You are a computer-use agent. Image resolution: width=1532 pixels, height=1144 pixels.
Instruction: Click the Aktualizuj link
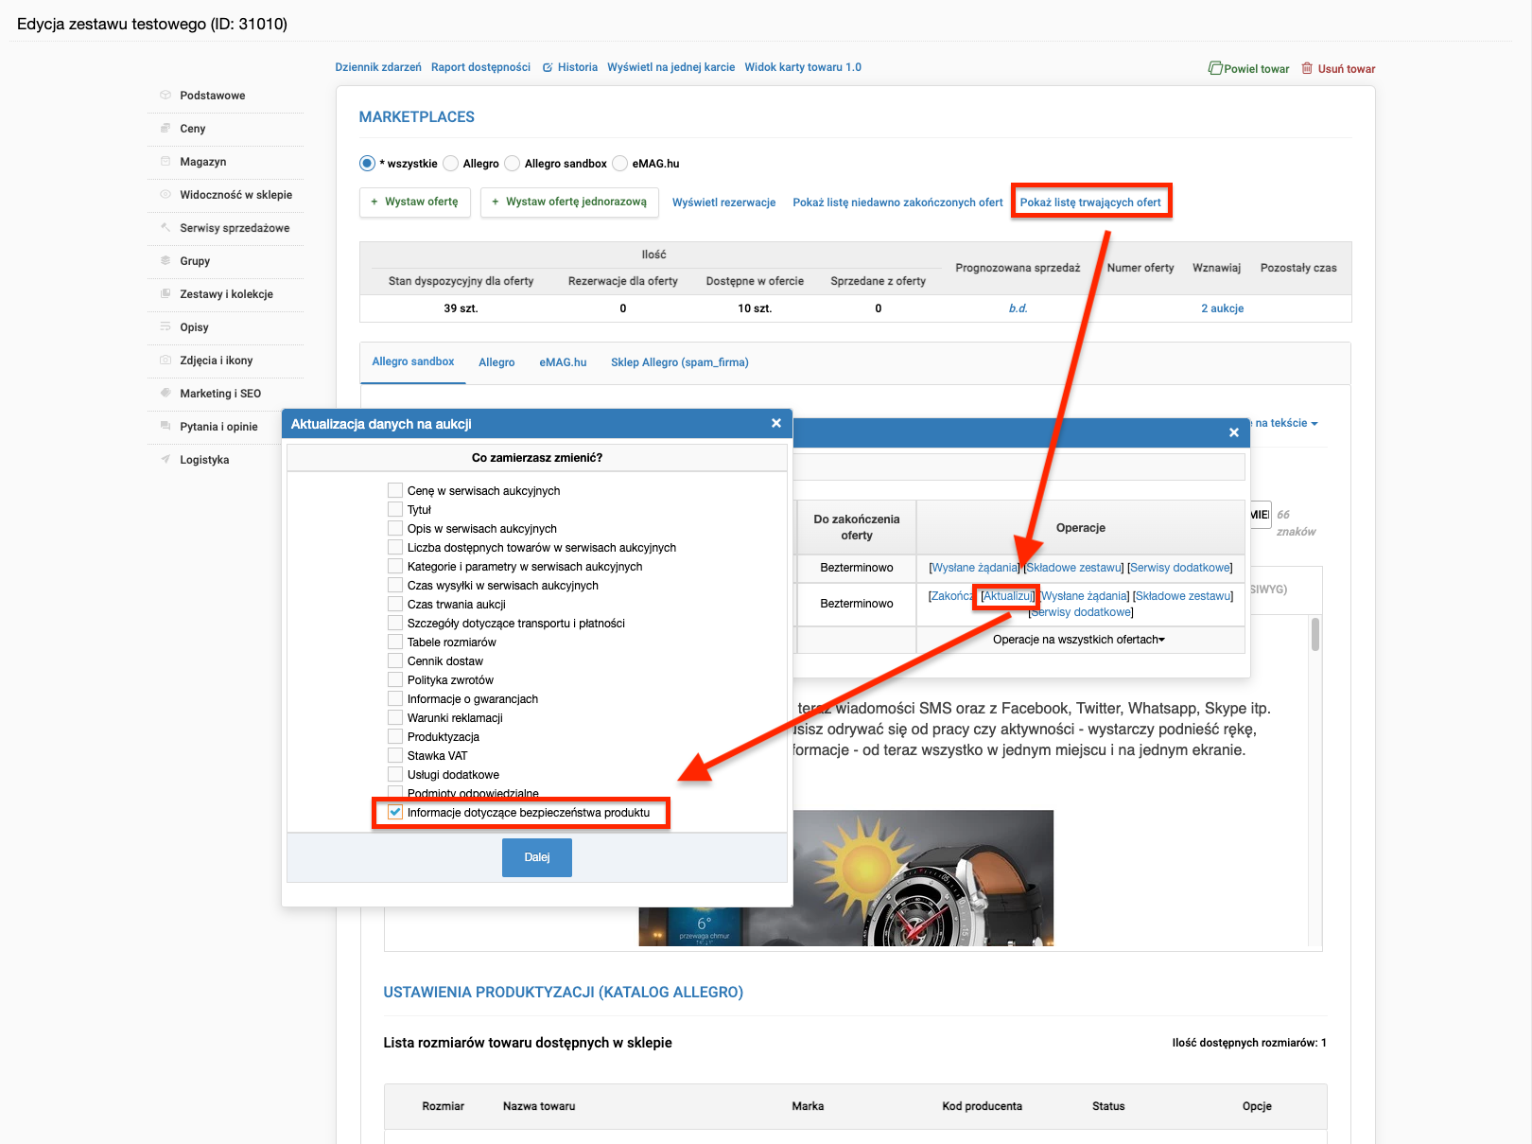pos(1007,596)
